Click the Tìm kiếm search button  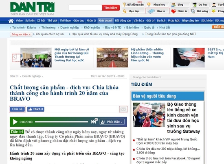tap(111, 8)
